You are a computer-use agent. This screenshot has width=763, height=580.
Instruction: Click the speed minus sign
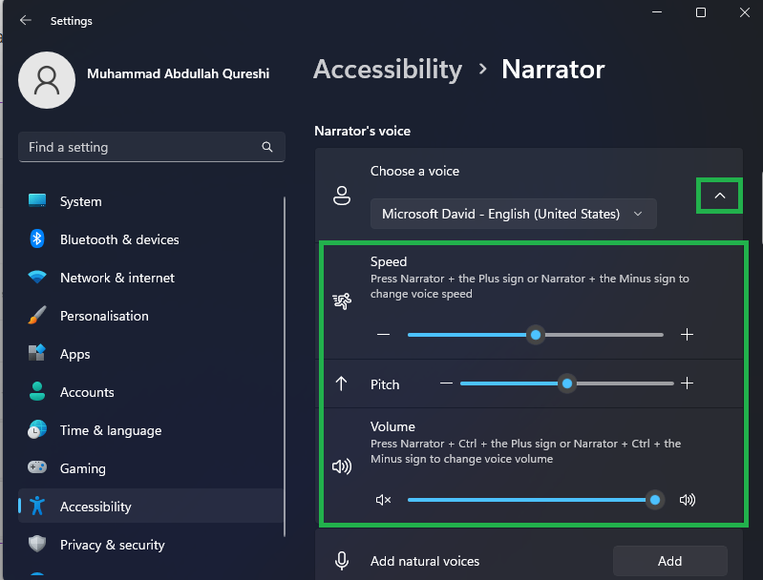384,335
